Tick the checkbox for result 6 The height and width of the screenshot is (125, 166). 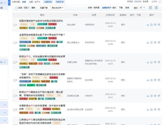tap(15, 110)
